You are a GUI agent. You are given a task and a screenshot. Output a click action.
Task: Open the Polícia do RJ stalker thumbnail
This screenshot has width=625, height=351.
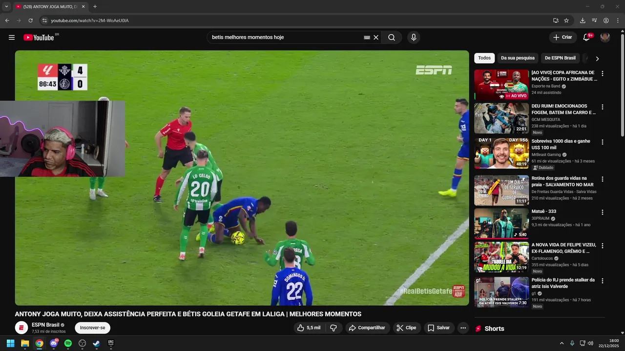point(501,292)
